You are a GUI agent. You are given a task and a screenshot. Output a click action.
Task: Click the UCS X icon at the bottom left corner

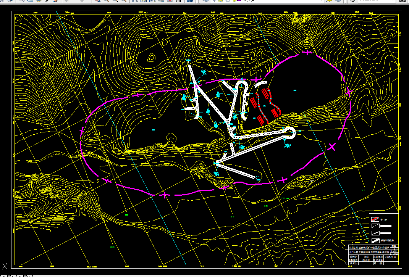(5, 266)
